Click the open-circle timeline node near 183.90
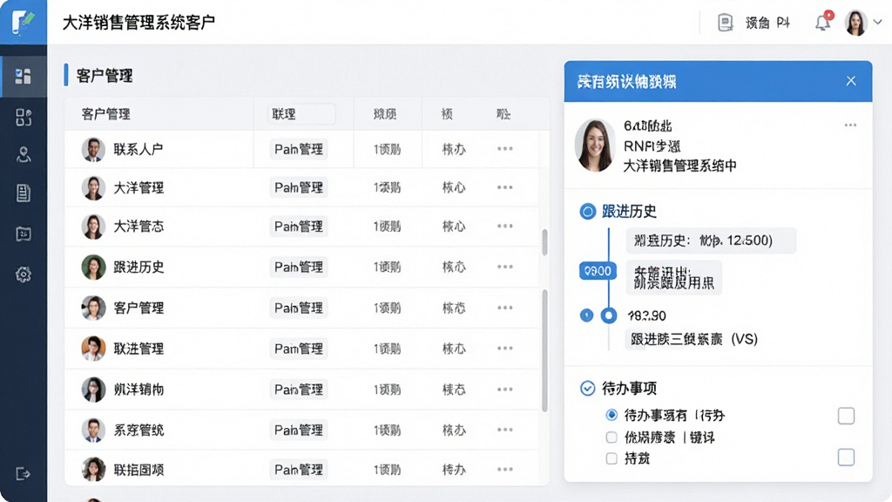Viewport: 892px width, 502px height. [609, 315]
